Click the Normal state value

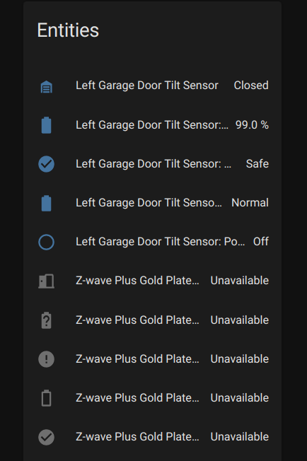point(250,202)
